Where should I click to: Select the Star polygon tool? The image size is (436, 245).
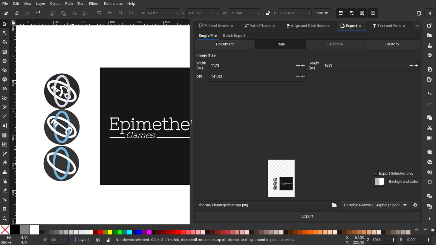[x=4, y=70]
